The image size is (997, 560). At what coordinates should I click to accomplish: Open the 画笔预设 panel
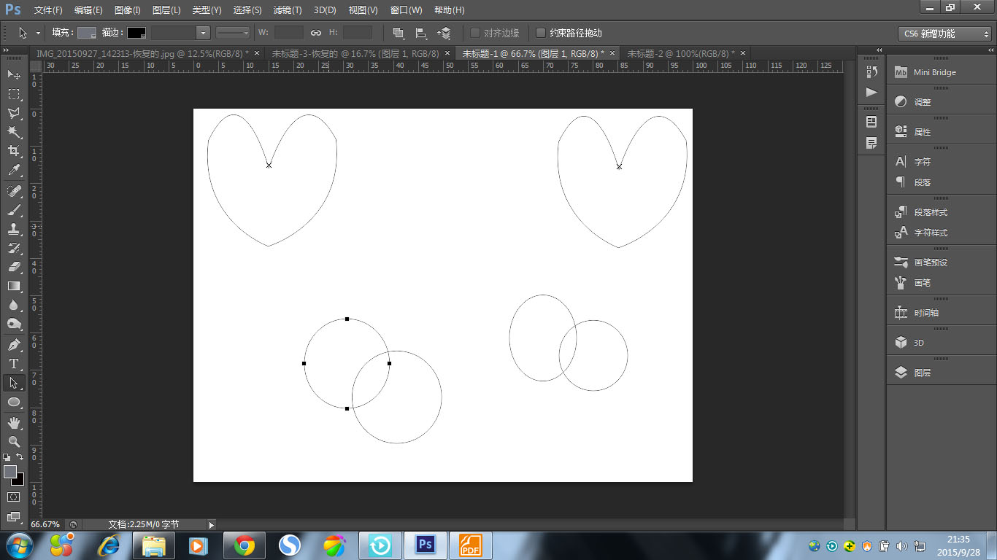[x=942, y=262]
